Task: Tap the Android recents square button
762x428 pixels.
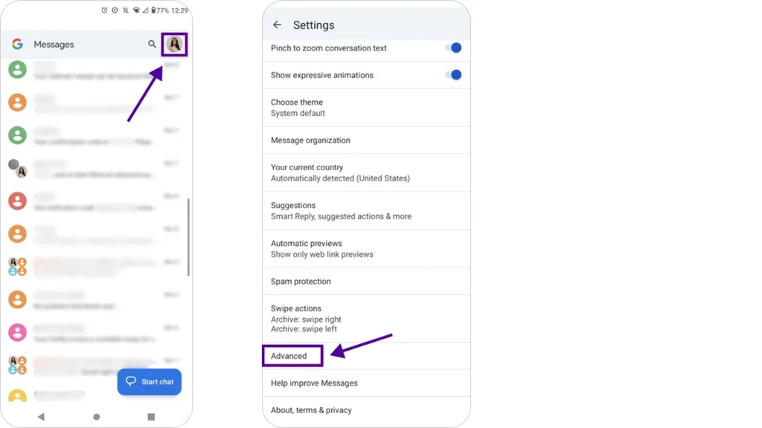Action: [151, 417]
